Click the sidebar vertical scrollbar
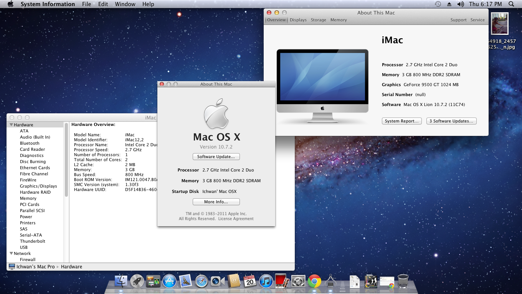 pos(66,160)
